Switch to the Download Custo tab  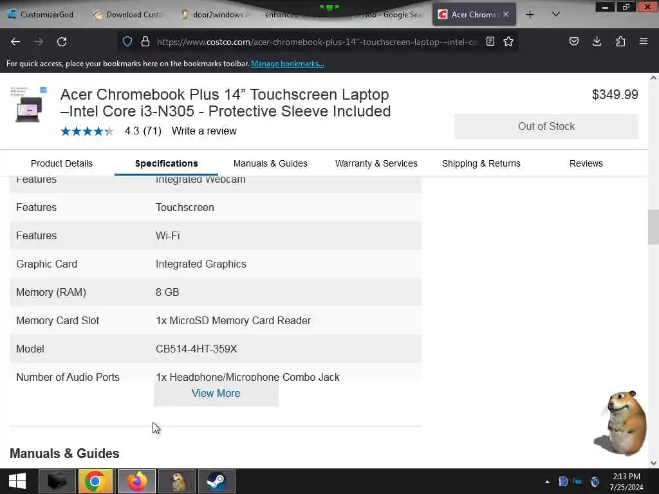129,15
